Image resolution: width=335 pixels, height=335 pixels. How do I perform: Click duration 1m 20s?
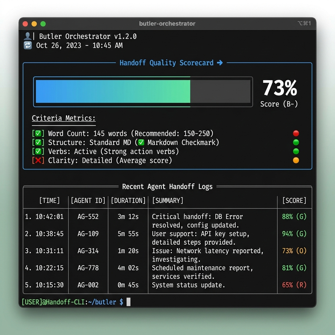click(x=128, y=251)
